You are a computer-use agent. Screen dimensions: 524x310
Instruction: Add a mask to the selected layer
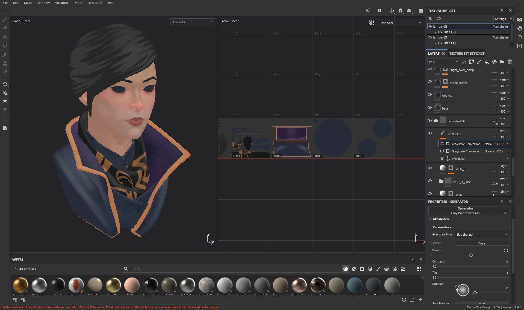pos(472,62)
